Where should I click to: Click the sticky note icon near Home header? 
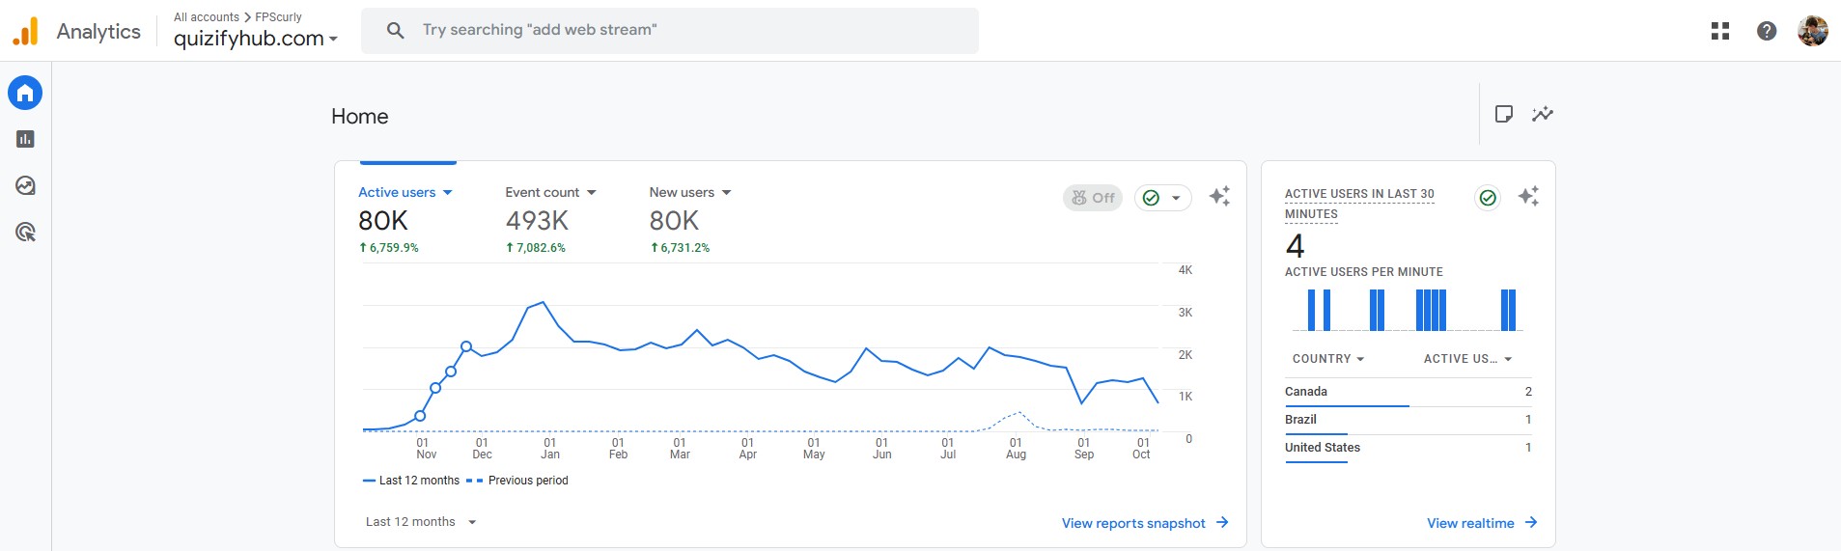(1503, 114)
